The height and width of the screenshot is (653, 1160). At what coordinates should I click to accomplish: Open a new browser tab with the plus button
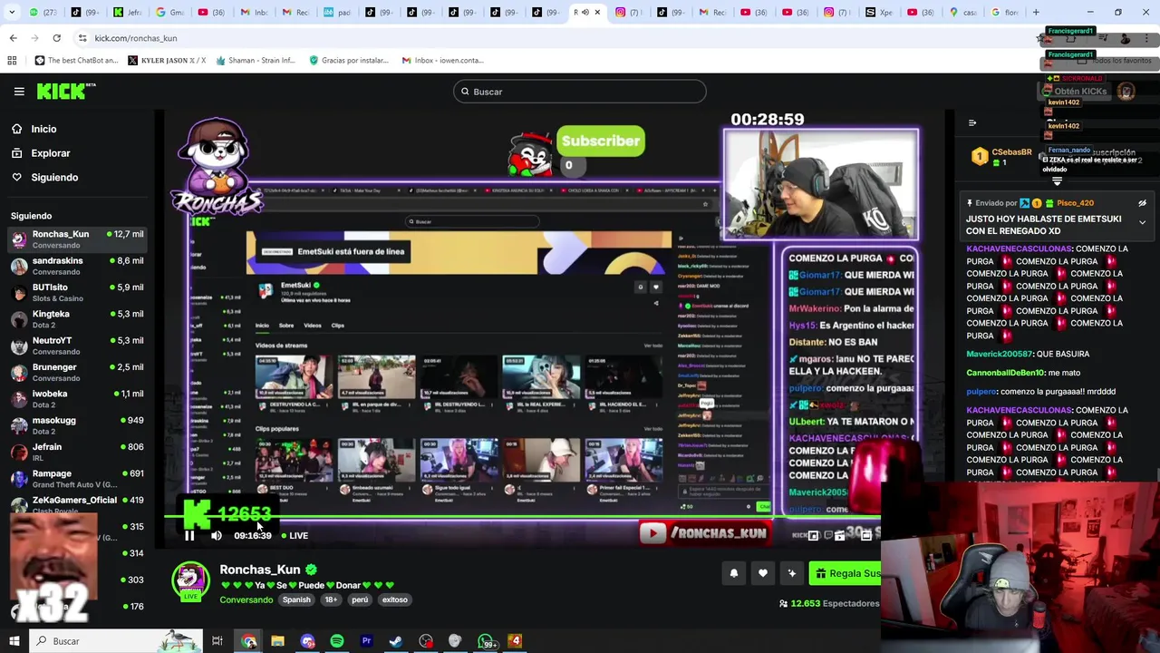[1036, 12]
